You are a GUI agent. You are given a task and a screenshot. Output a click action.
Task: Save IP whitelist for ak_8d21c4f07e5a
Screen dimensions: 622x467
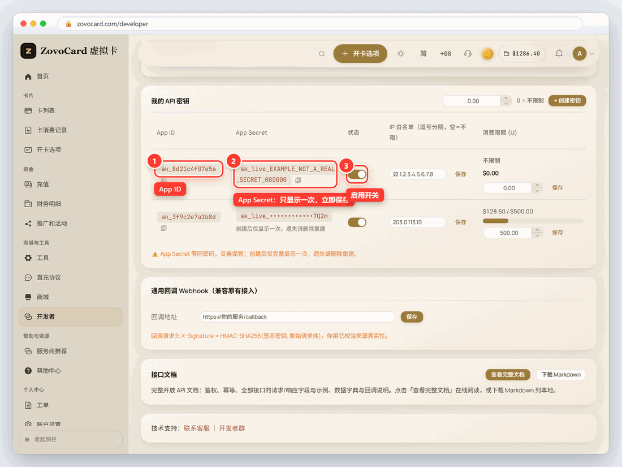pos(460,174)
